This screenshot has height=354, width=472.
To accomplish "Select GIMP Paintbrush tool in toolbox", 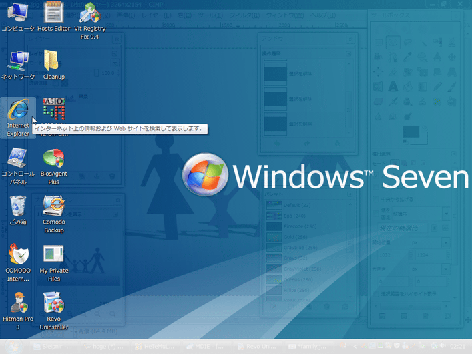I will click(451, 86).
